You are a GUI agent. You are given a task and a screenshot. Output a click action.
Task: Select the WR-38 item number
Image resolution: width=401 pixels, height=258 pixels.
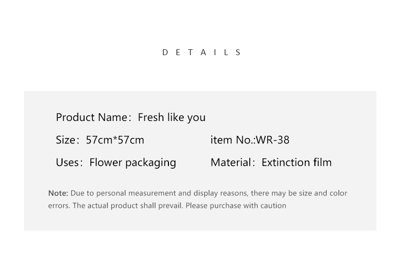pos(273,140)
